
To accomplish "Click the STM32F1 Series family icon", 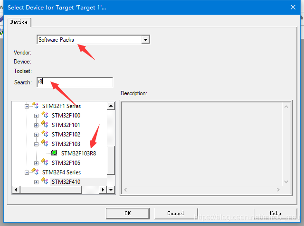I will (35, 105).
